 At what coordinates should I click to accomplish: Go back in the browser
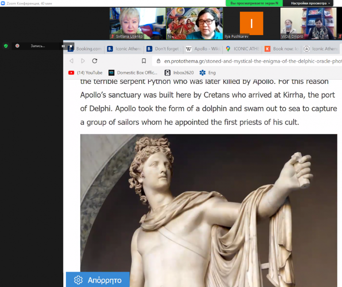pyautogui.click(x=71, y=61)
